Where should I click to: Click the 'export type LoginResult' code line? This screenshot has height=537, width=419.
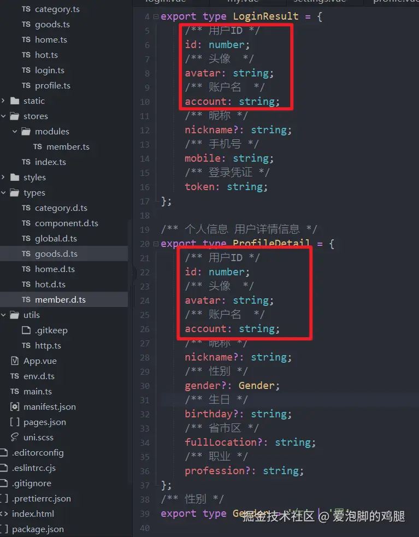[241, 16]
